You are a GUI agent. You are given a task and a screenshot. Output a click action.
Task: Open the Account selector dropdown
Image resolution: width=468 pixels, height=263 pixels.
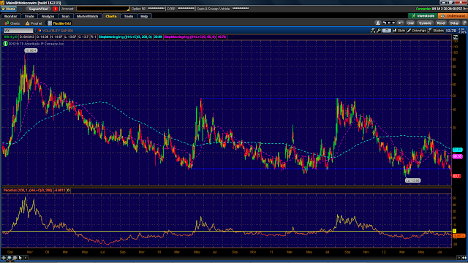coord(102,9)
